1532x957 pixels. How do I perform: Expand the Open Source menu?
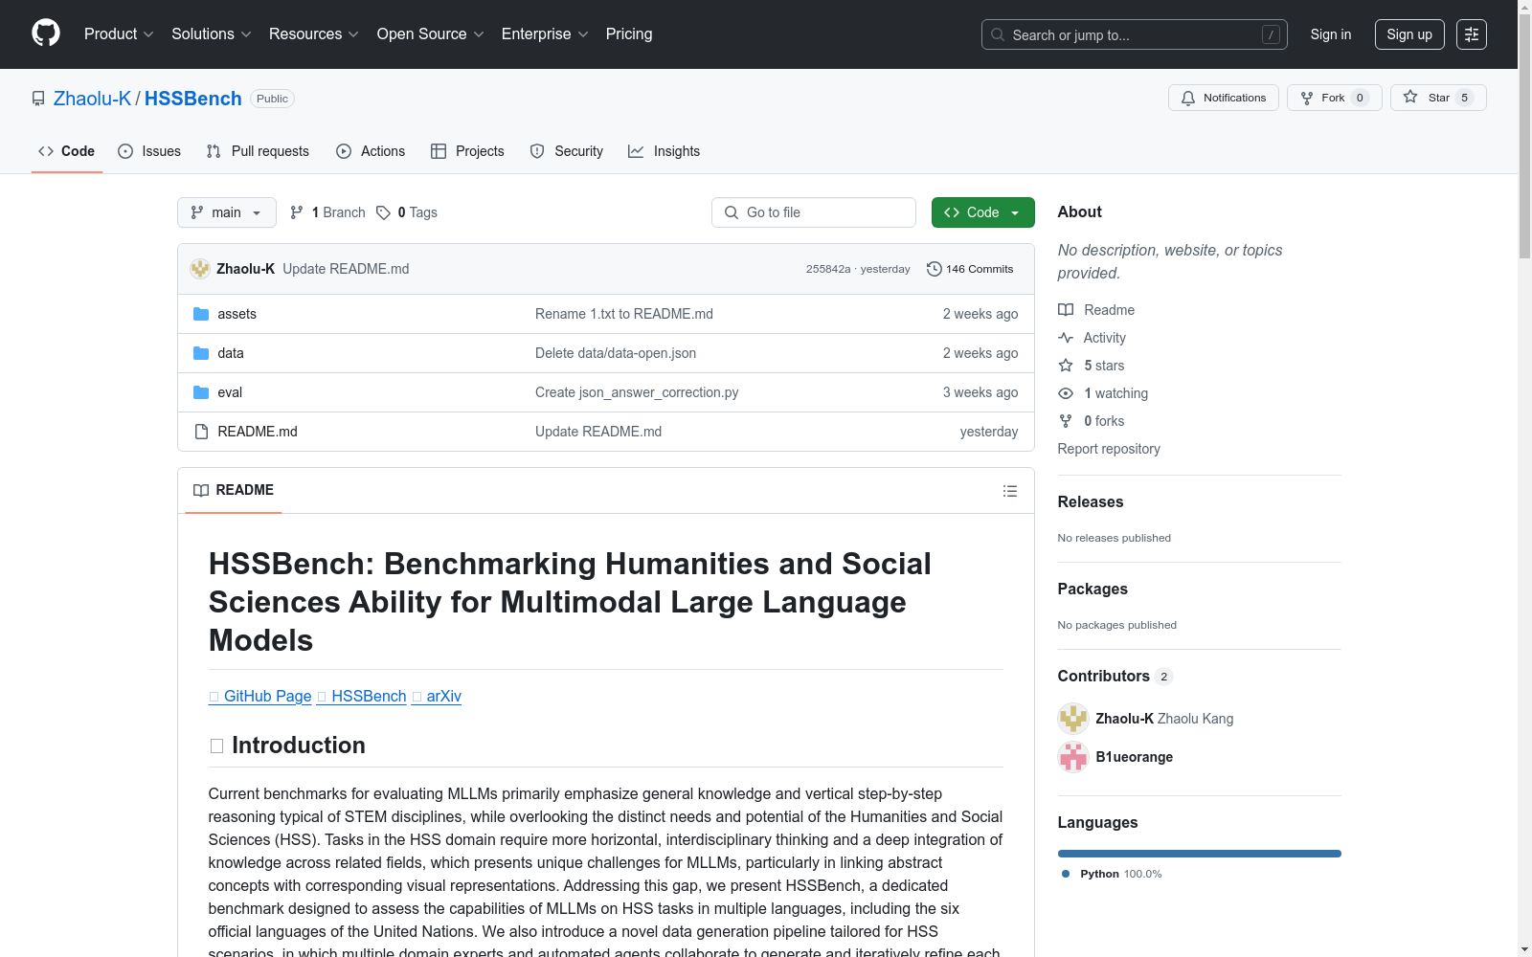431,34
